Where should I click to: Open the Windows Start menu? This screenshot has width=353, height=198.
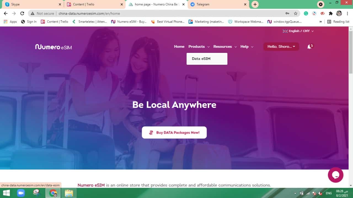click(6, 193)
